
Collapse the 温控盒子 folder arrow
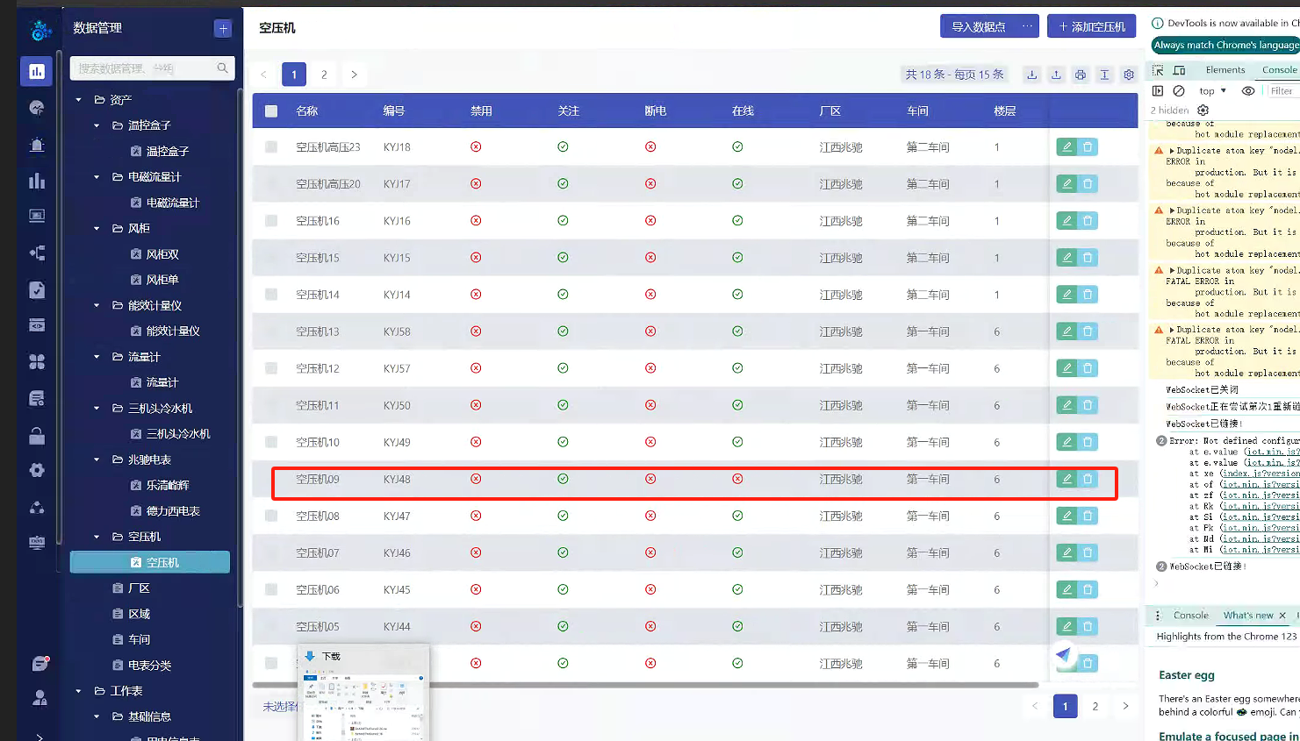[x=97, y=125]
